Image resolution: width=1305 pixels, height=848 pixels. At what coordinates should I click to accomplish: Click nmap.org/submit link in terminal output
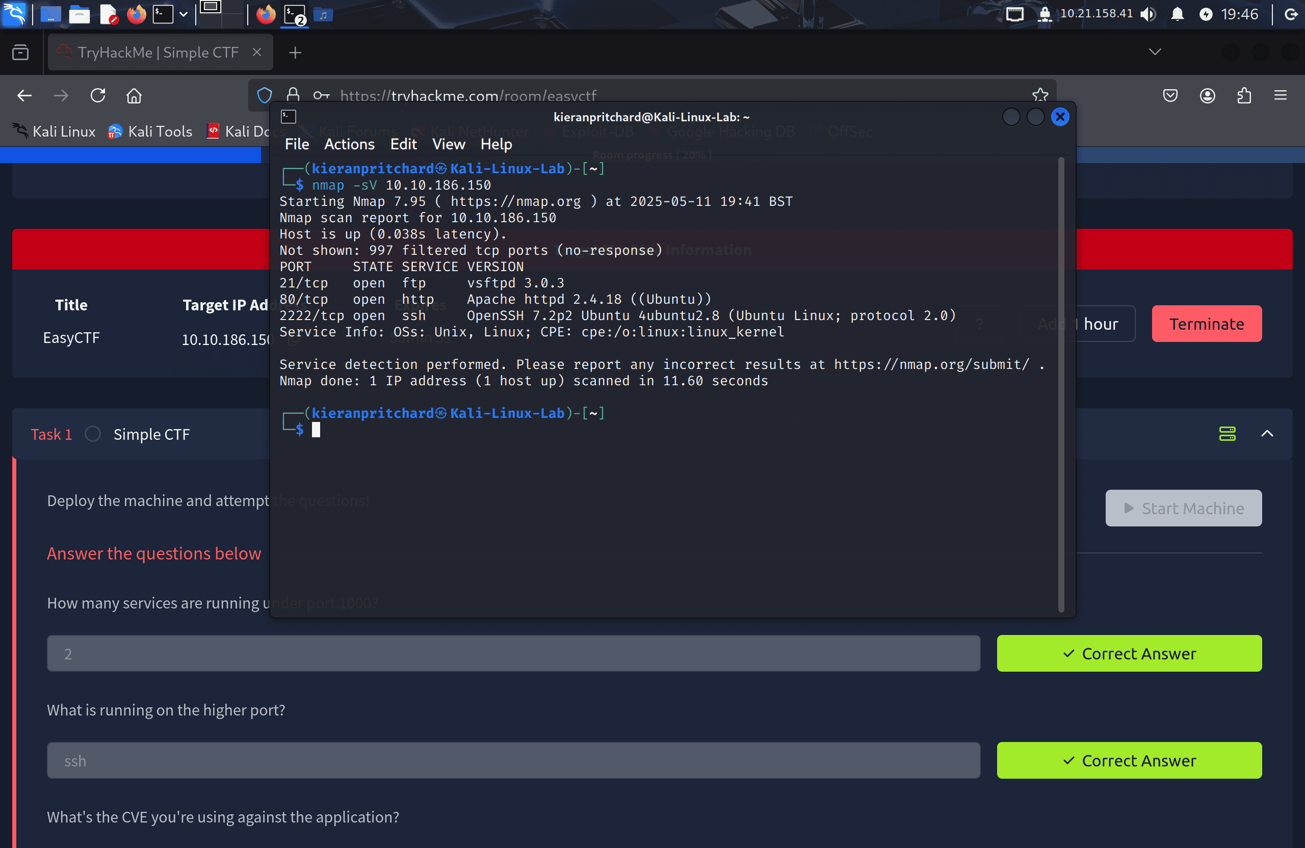pyautogui.click(x=931, y=364)
